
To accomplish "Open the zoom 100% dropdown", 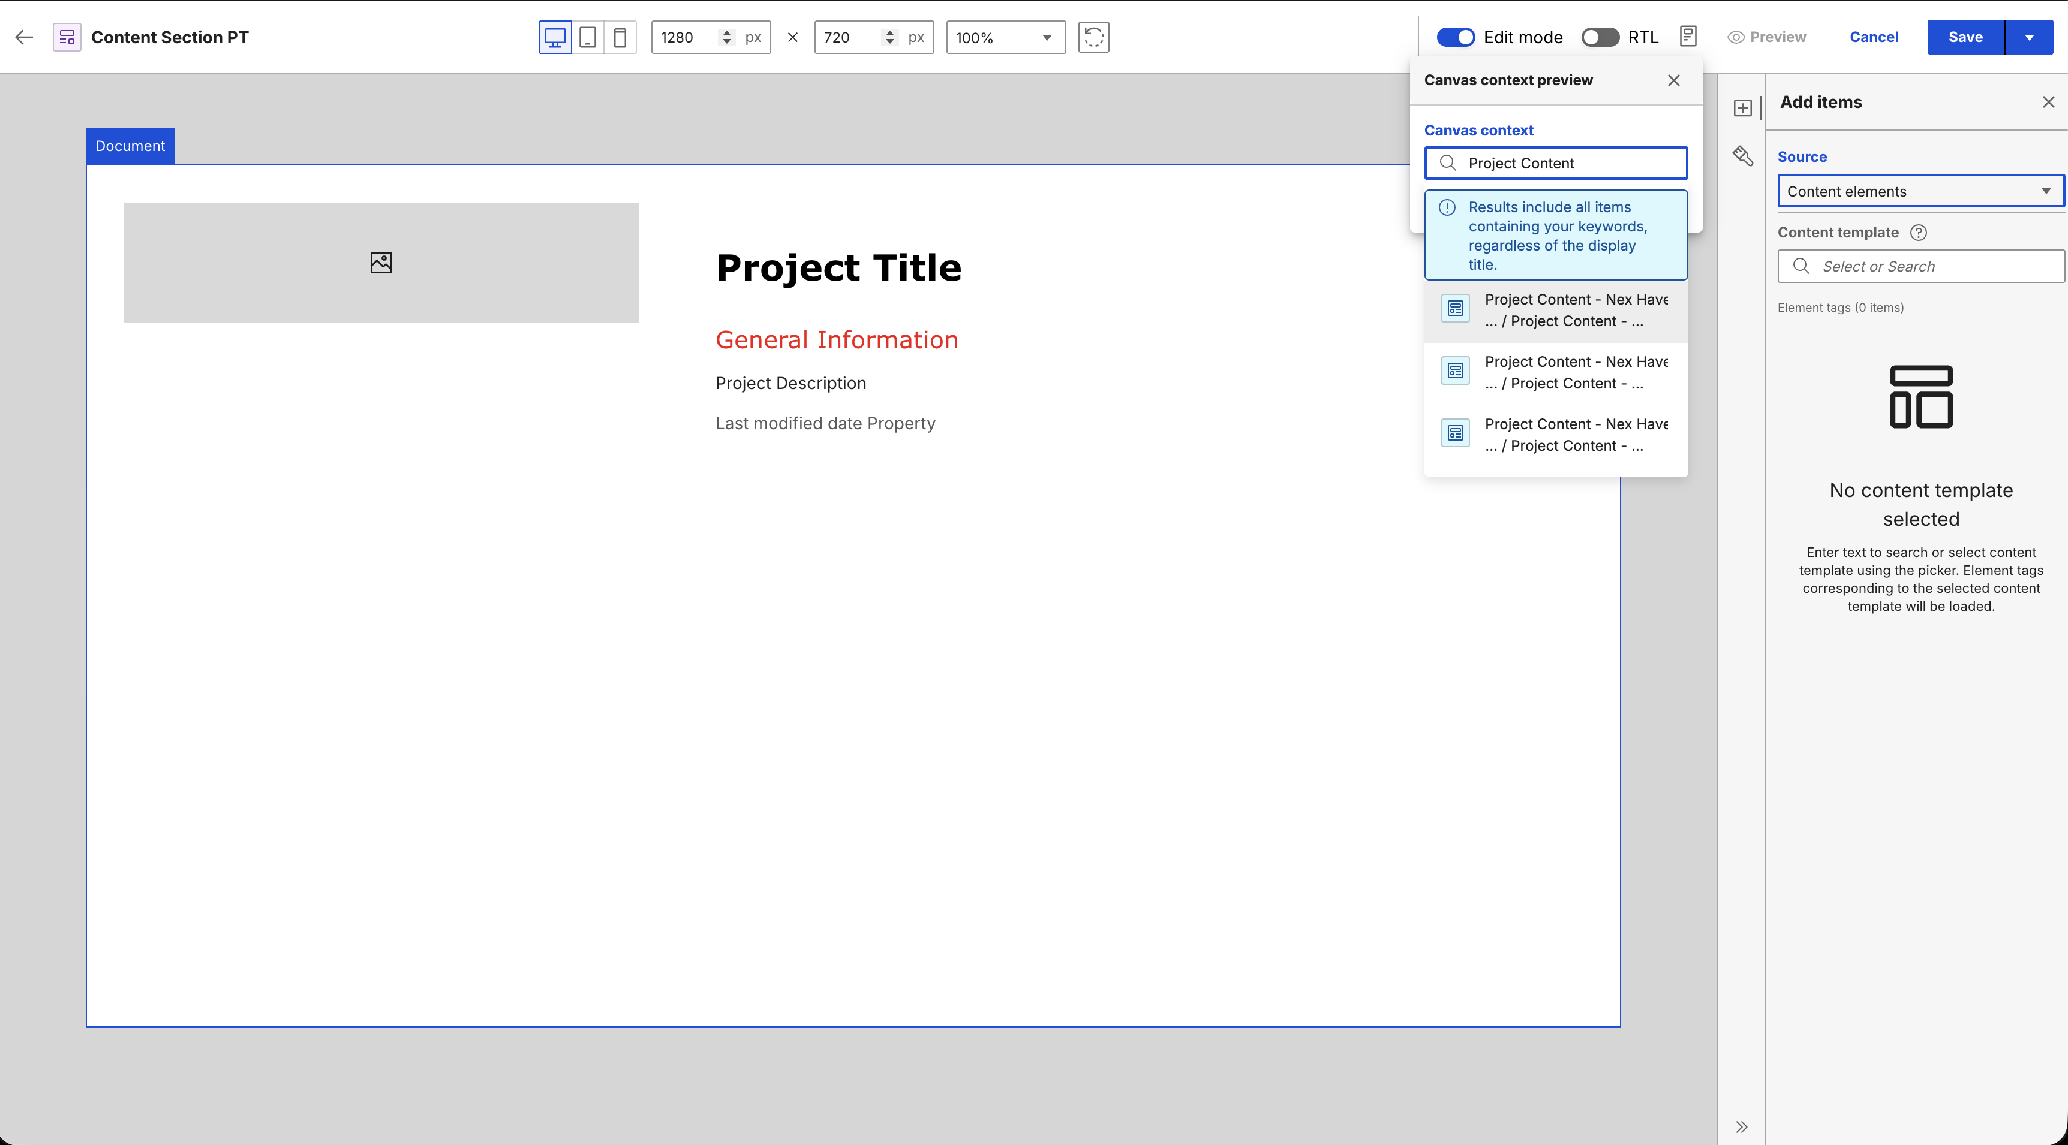I will pyautogui.click(x=1006, y=37).
